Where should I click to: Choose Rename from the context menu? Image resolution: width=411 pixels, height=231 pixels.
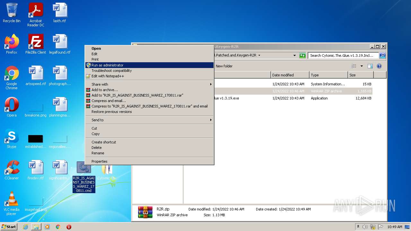149,153
